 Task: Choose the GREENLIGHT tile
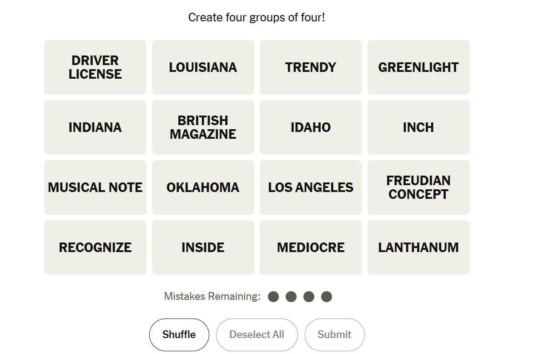[418, 67]
